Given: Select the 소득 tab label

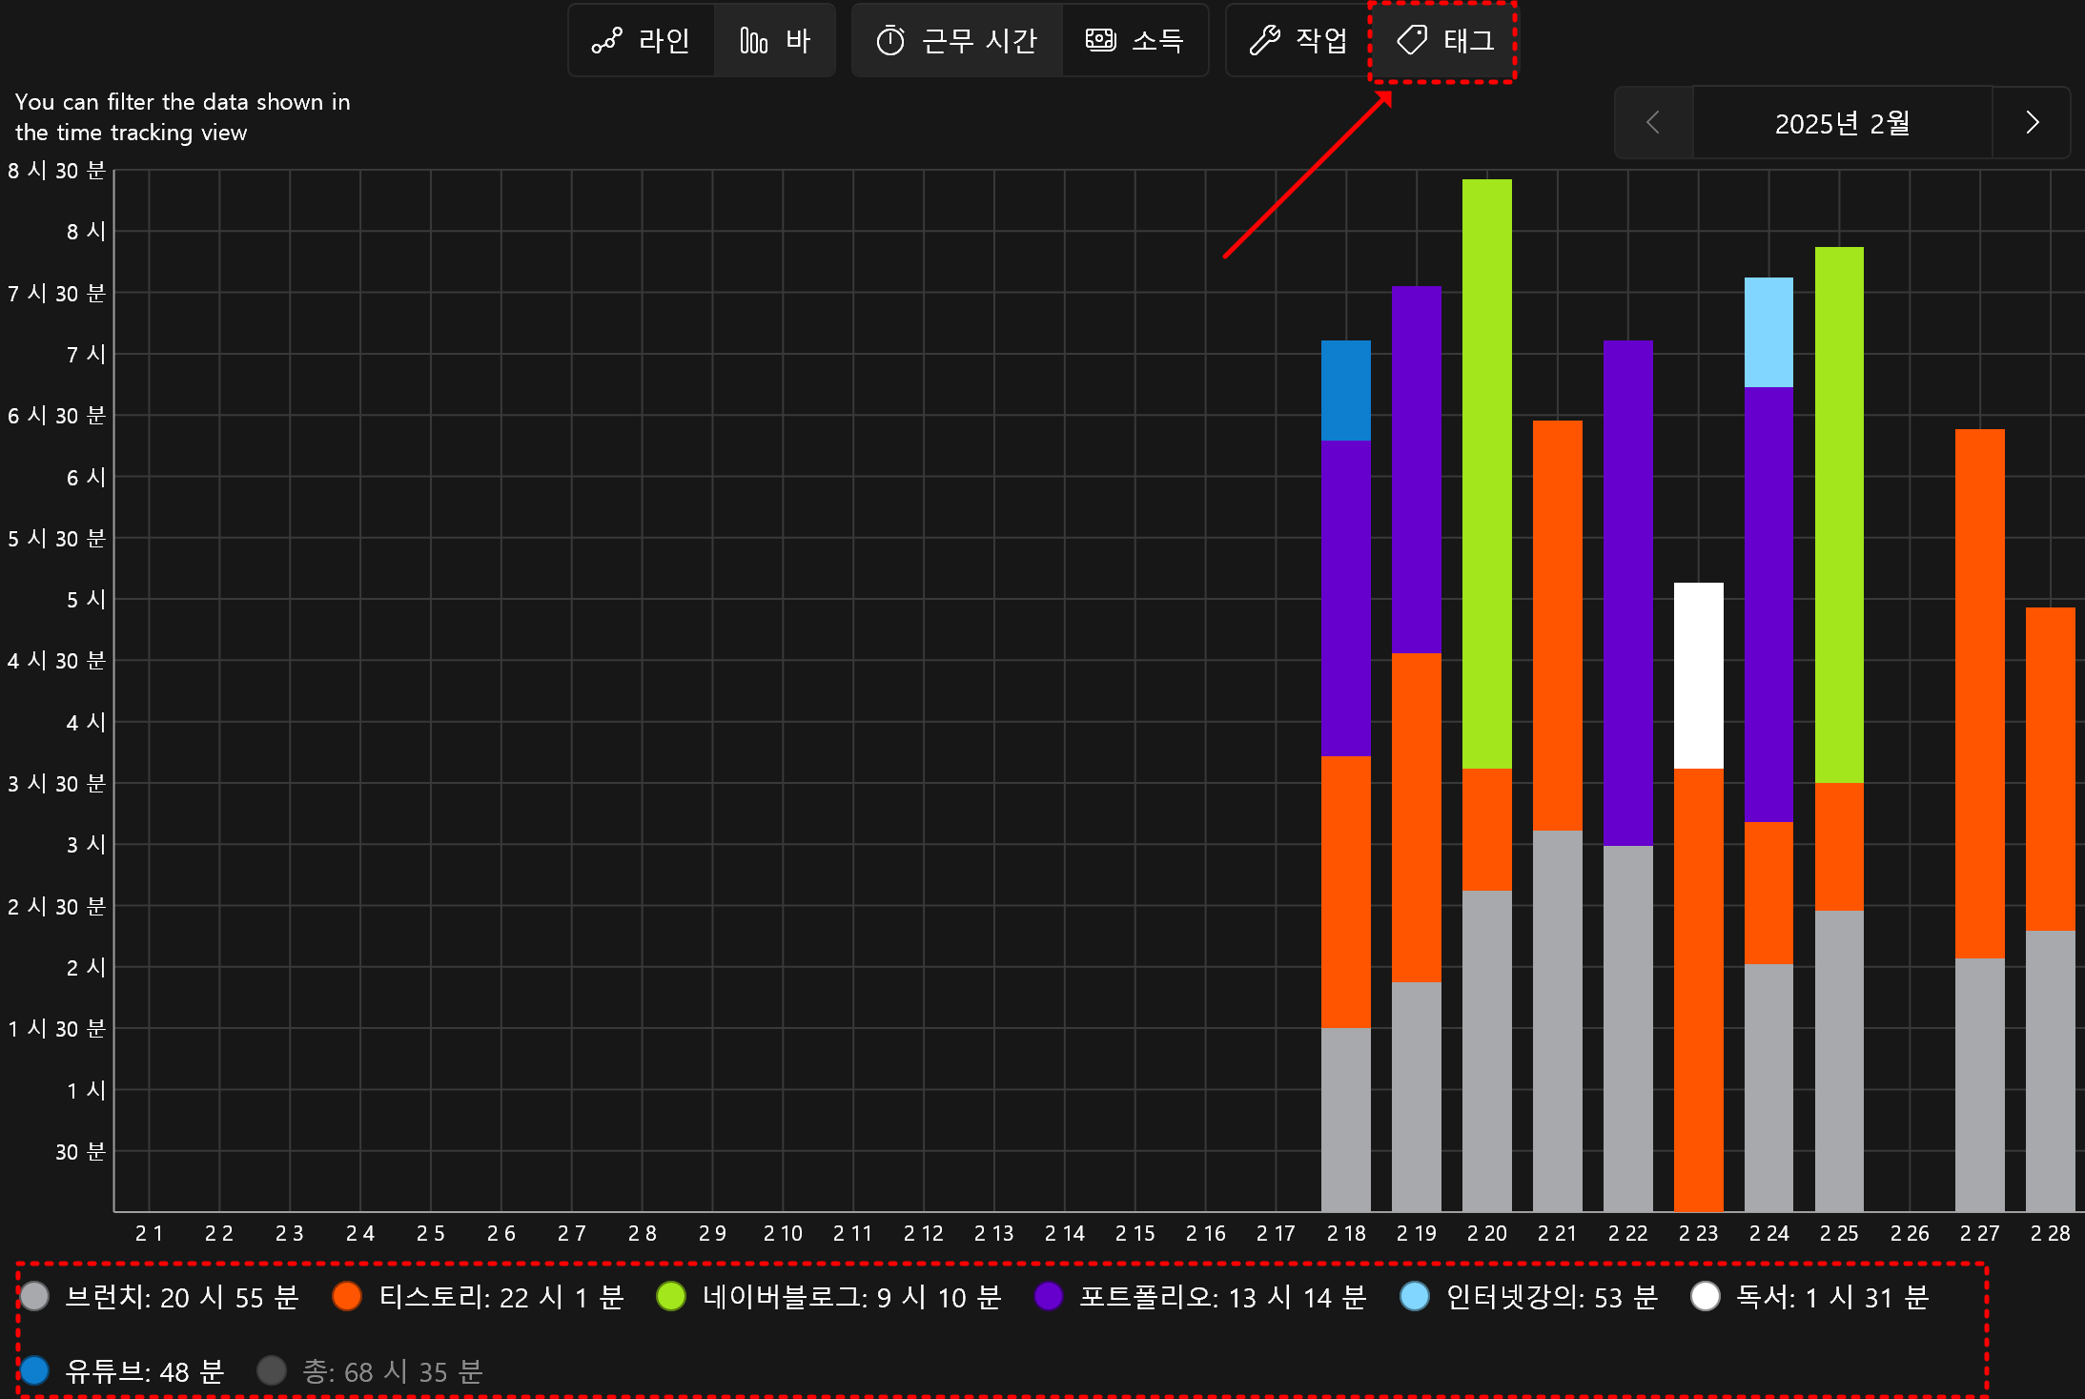Looking at the screenshot, I should click(1157, 40).
